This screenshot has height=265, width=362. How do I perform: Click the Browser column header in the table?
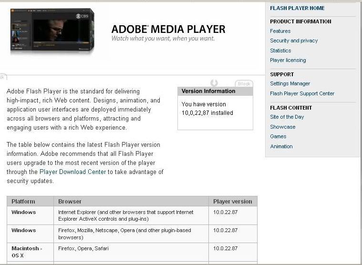pyautogui.click(x=70, y=201)
